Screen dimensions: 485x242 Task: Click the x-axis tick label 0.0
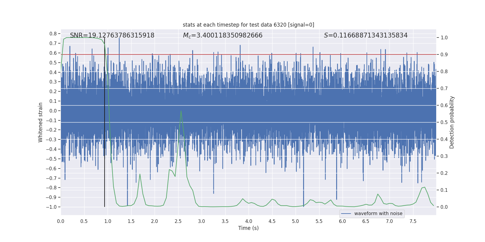[x=61, y=221]
